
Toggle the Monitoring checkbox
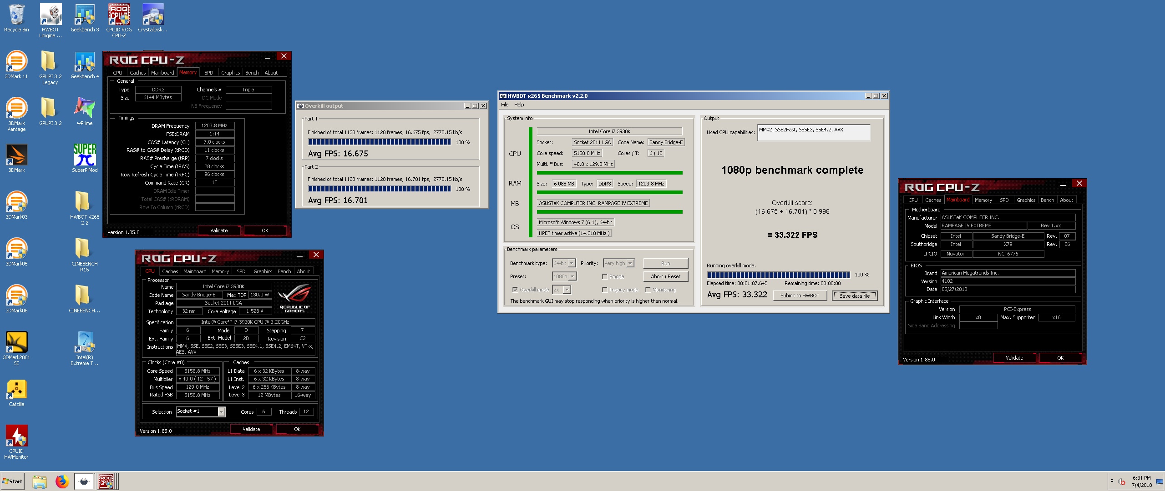point(648,290)
